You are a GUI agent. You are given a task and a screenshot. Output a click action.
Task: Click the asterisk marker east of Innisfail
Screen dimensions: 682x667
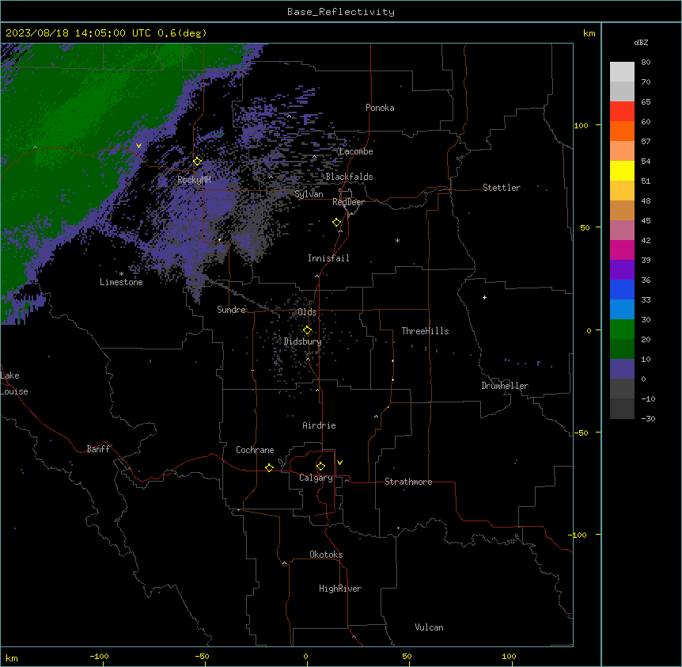point(397,240)
